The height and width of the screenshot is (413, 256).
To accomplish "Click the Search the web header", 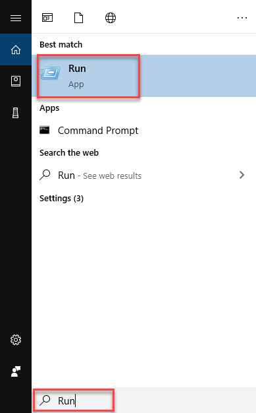I will tap(69, 153).
